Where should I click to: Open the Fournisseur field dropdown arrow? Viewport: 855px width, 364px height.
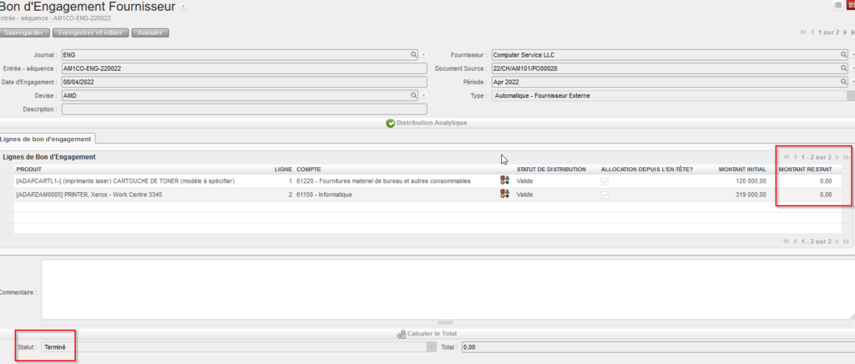tap(852, 55)
